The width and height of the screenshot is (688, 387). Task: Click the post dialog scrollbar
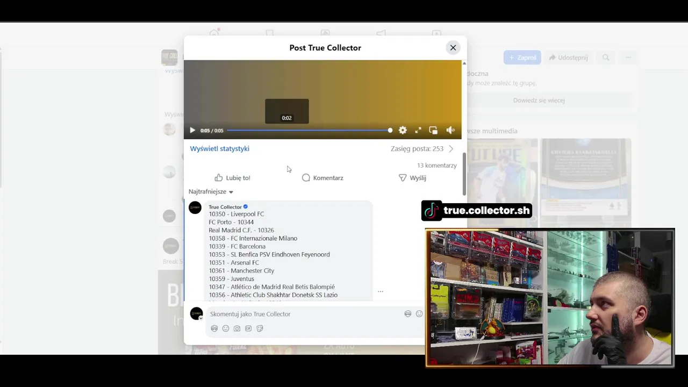click(464, 175)
